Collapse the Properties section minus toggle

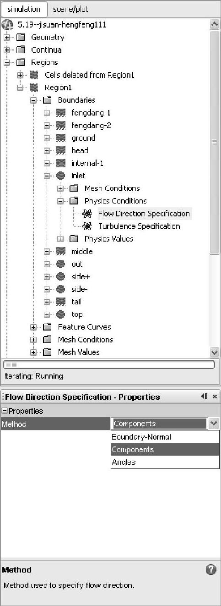(5, 411)
